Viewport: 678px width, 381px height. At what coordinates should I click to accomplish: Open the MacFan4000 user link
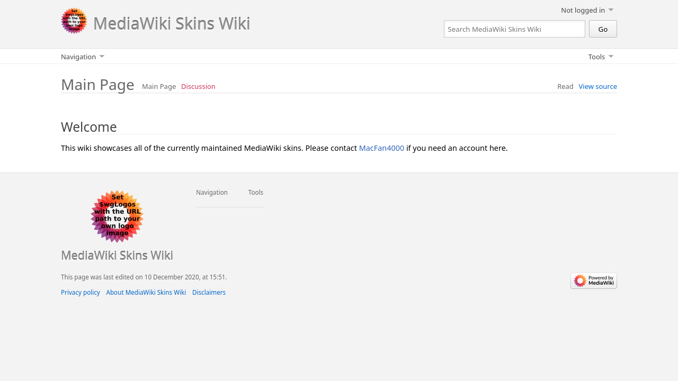381,148
